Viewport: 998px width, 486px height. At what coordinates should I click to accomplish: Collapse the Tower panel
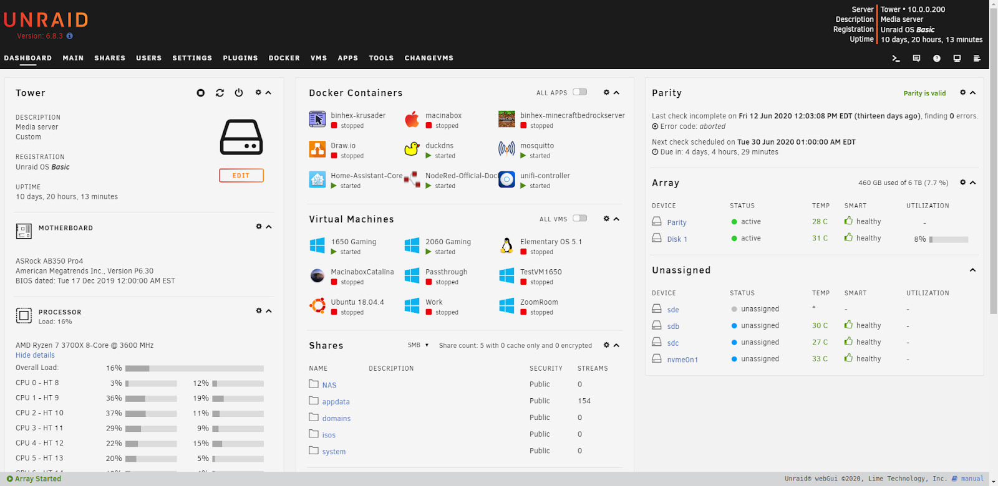(x=268, y=93)
